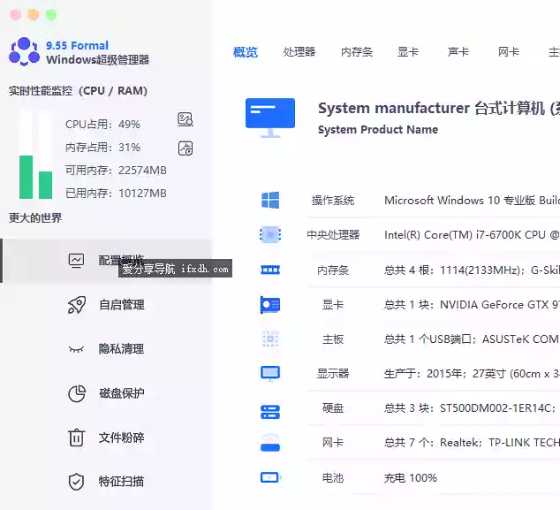The height and width of the screenshot is (510, 560).
Task: Select 配置概览 in the sidebar
Action: pos(107,261)
